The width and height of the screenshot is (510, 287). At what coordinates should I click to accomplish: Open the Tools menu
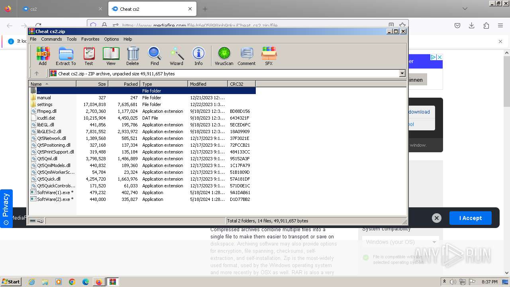(72, 39)
